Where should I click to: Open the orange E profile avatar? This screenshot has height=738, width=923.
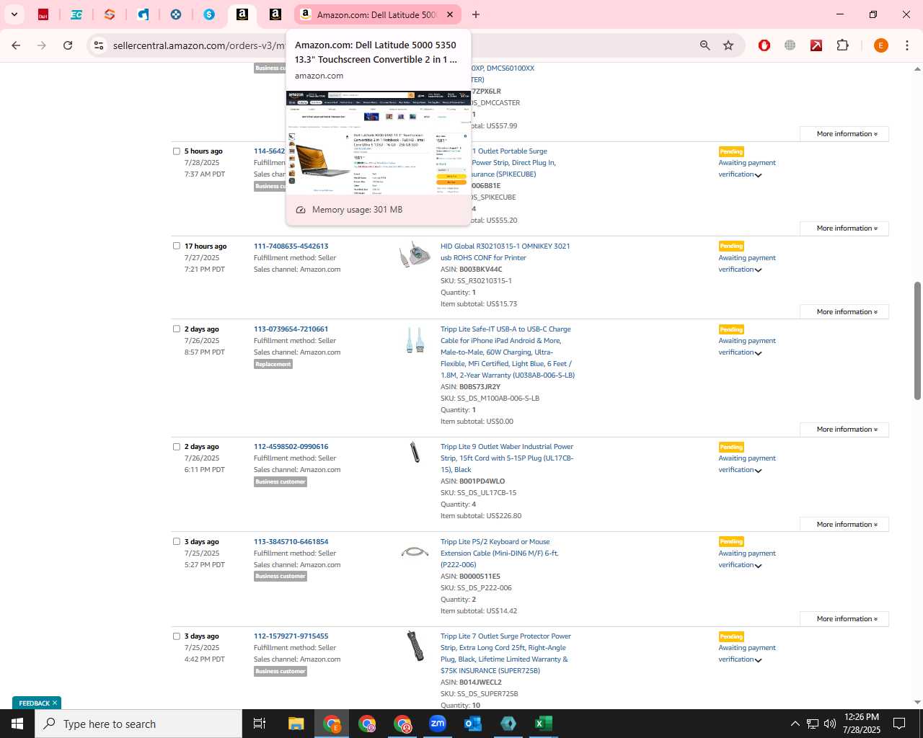coord(880,45)
